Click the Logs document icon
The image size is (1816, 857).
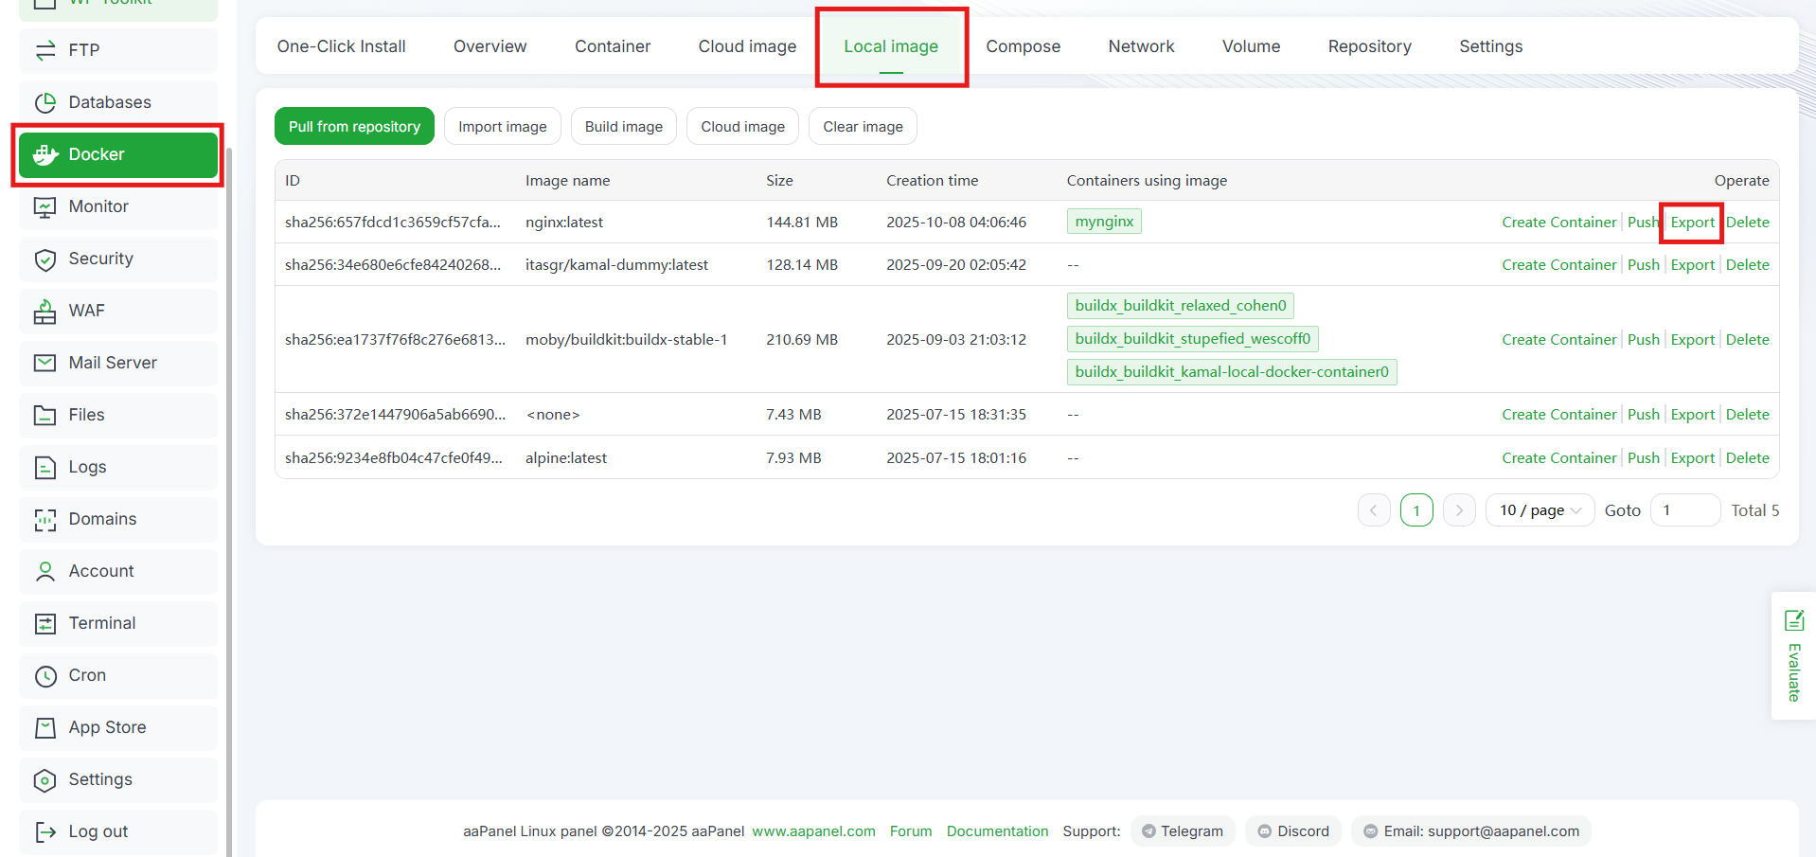[45, 467]
